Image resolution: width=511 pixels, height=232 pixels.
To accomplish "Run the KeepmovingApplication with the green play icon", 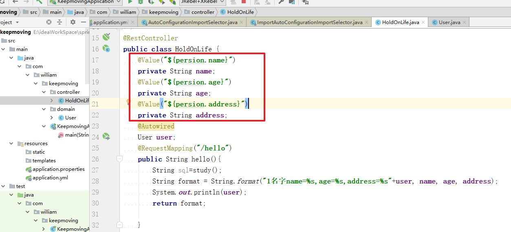I will click(x=130, y=2).
